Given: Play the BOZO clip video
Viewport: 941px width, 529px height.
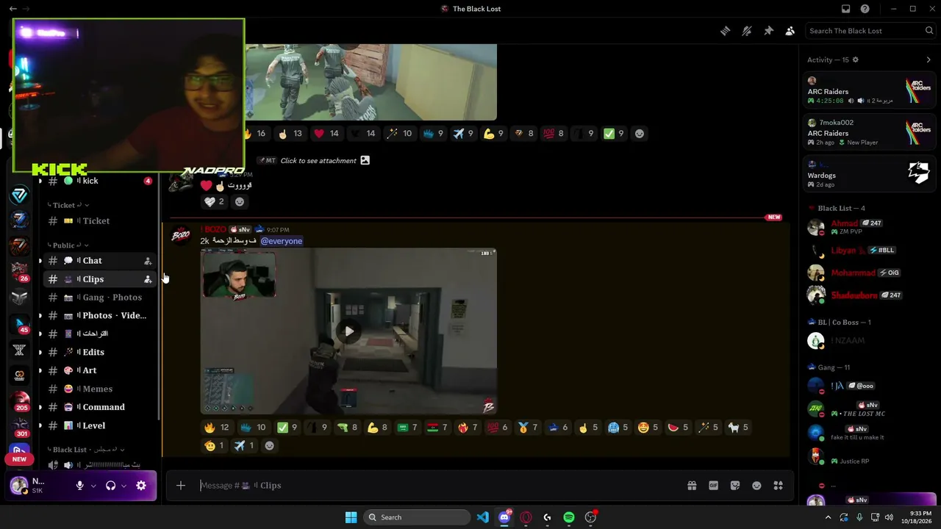Looking at the screenshot, I should [x=349, y=331].
